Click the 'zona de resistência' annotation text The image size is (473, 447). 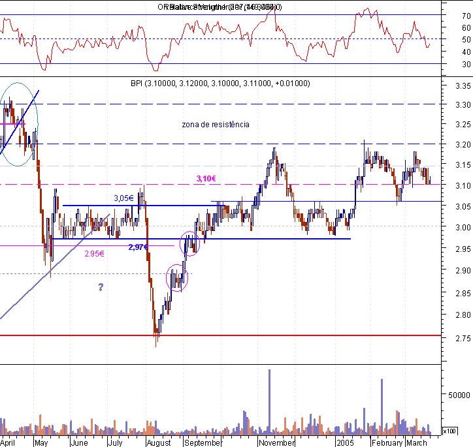point(216,125)
